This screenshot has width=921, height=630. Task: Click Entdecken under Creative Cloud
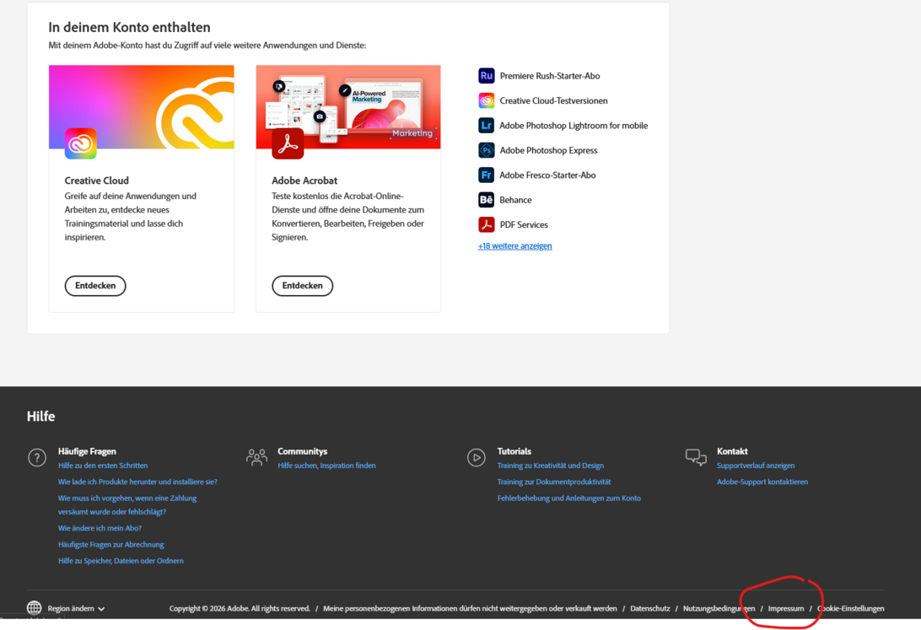coord(94,286)
